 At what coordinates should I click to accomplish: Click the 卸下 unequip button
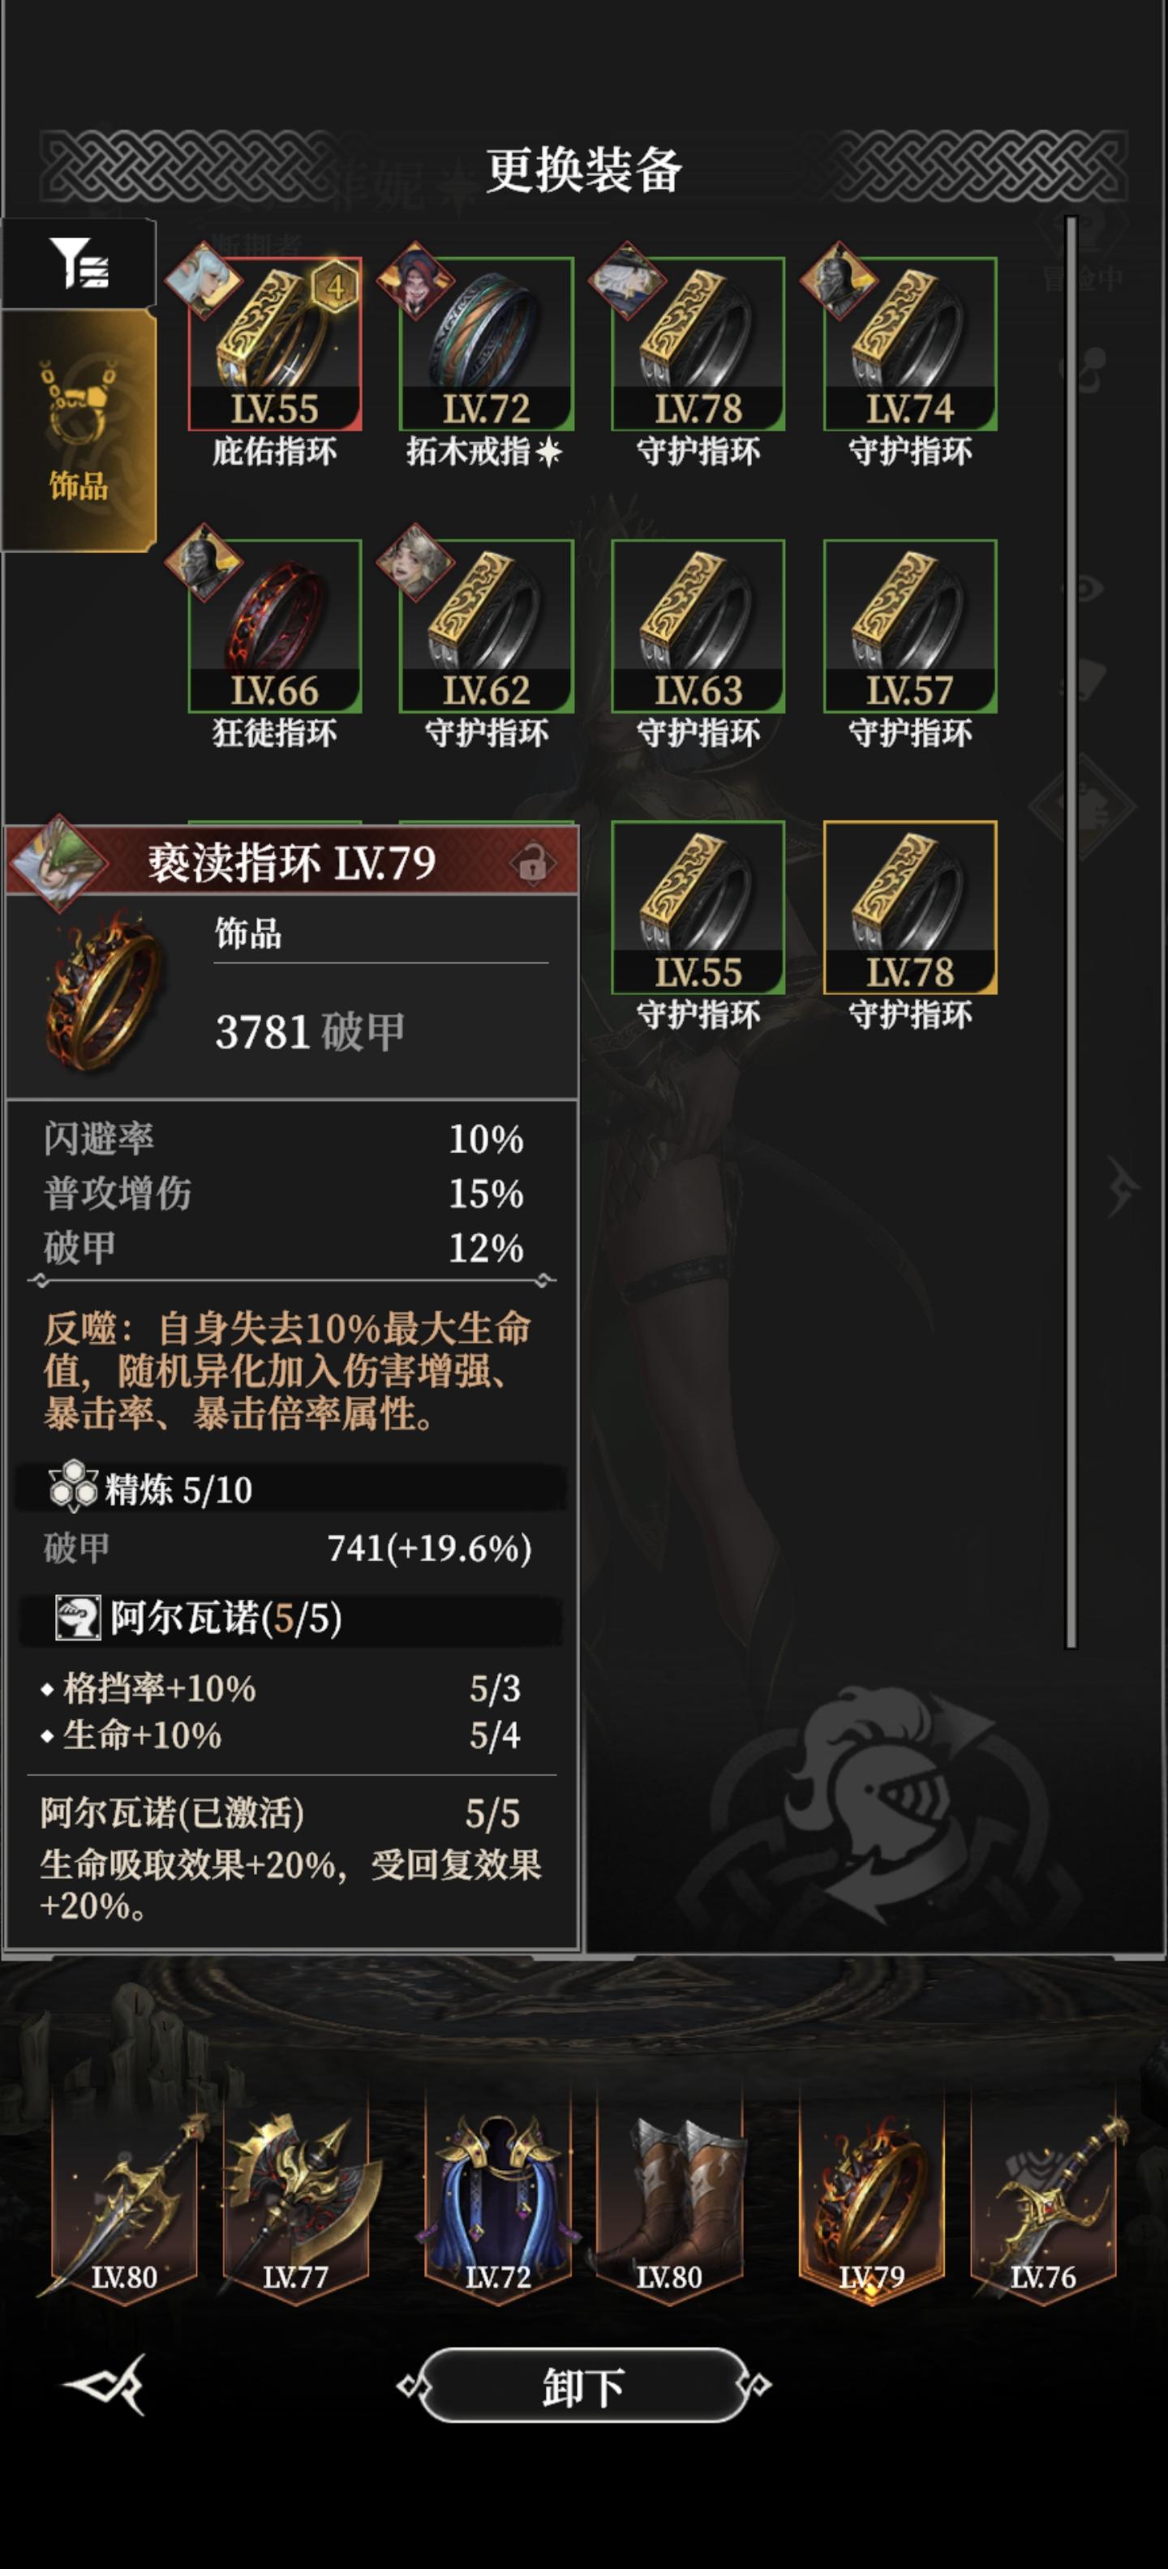click(583, 2386)
